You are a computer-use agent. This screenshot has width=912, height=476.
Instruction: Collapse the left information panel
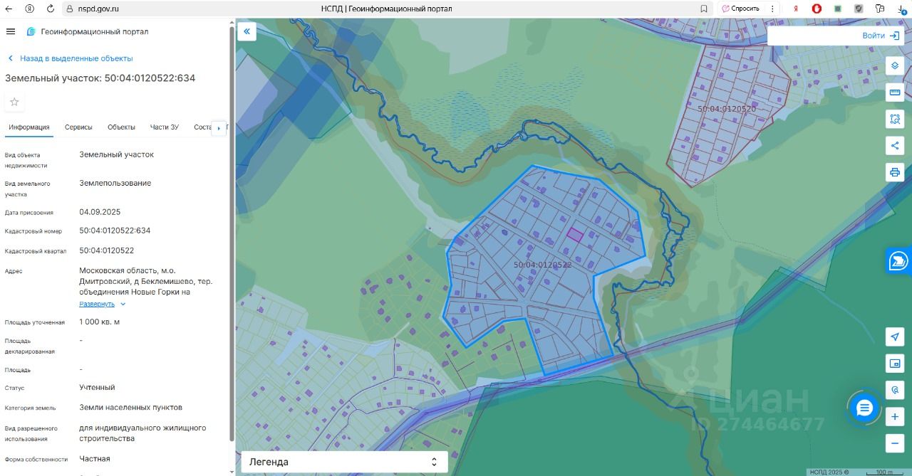[x=247, y=31]
